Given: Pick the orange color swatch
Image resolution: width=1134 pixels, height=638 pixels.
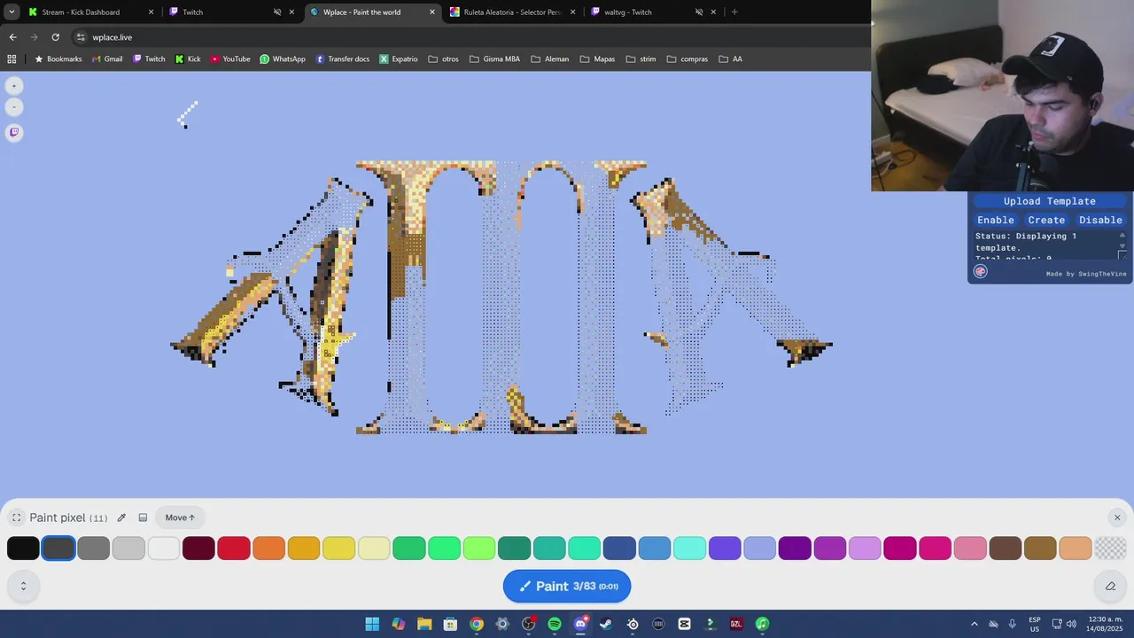Looking at the screenshot, I should (268, 549).
